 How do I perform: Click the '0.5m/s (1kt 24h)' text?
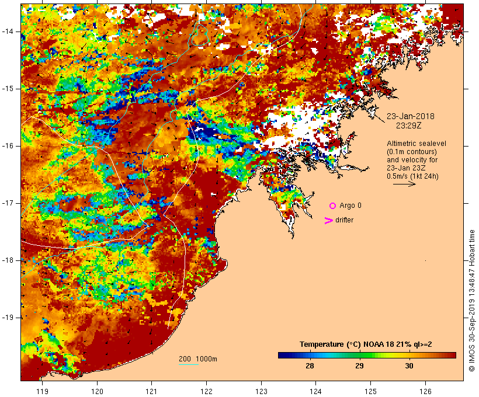click(412, 176)
